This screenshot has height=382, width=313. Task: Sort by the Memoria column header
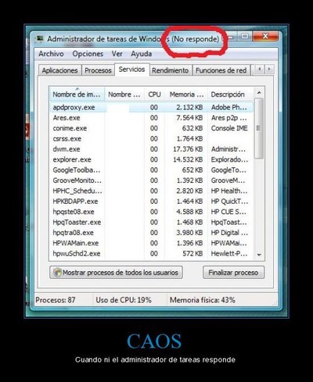(x=186, y=95)
